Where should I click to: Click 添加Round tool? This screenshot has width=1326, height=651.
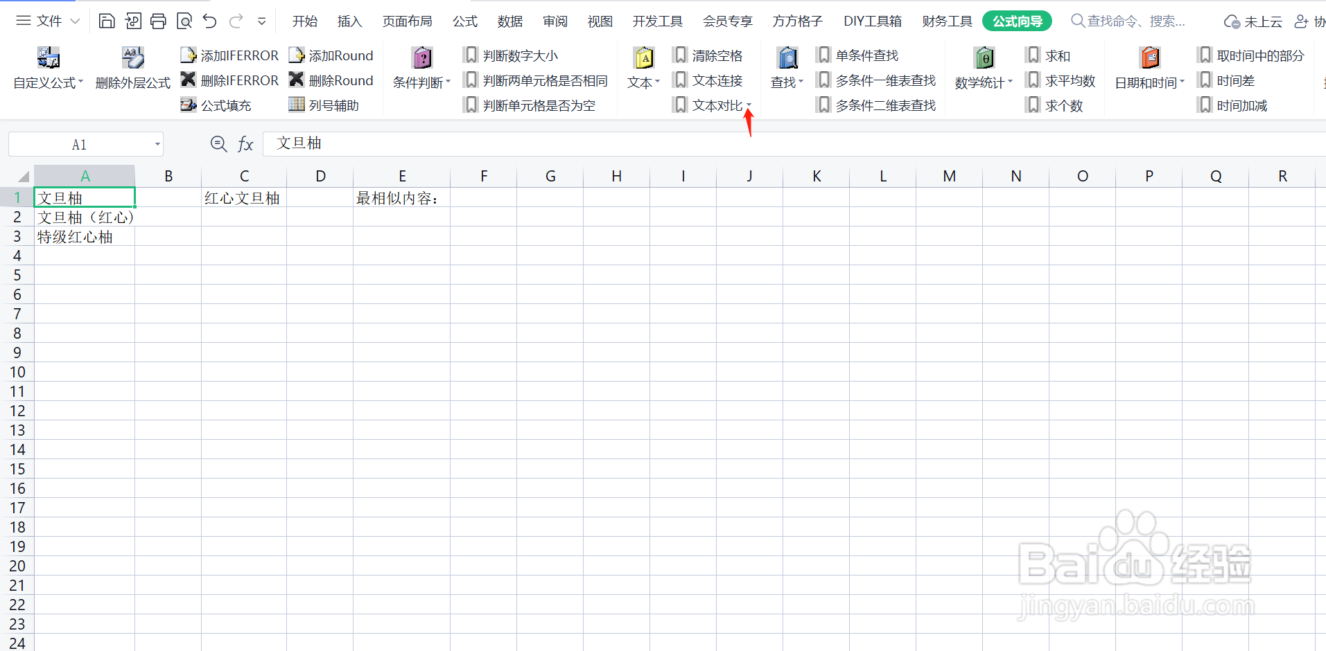(331, 55)
